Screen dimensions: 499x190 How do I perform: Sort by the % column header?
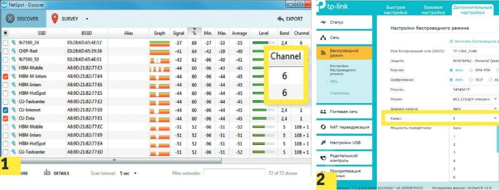click(x=194, y=32)
